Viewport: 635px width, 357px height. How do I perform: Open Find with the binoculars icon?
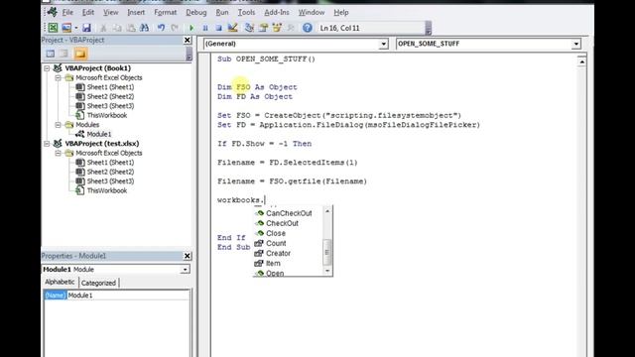coord(144,28)
